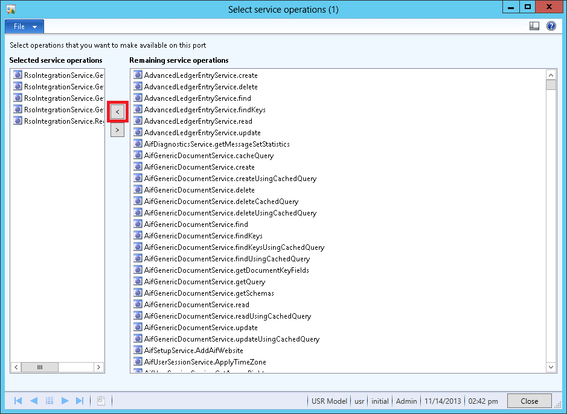This screenshot has height=414, width=567.
Task: Select the last RsoIntegrationService item in selected list
Action: click(63, 121)
